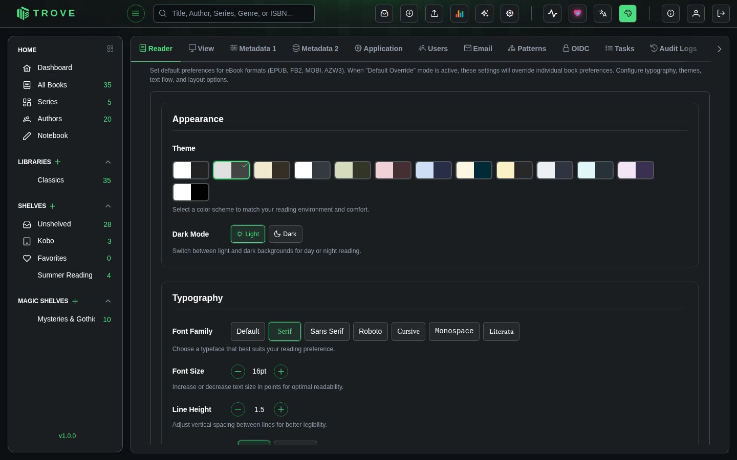Click the green palette theme icon
This screenshot has height=460, width=737.
(628, 13)
